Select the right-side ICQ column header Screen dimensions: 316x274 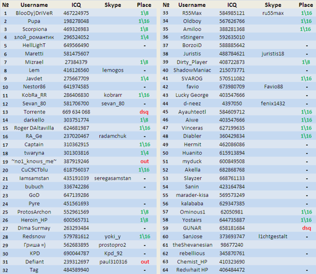(232, 5)
